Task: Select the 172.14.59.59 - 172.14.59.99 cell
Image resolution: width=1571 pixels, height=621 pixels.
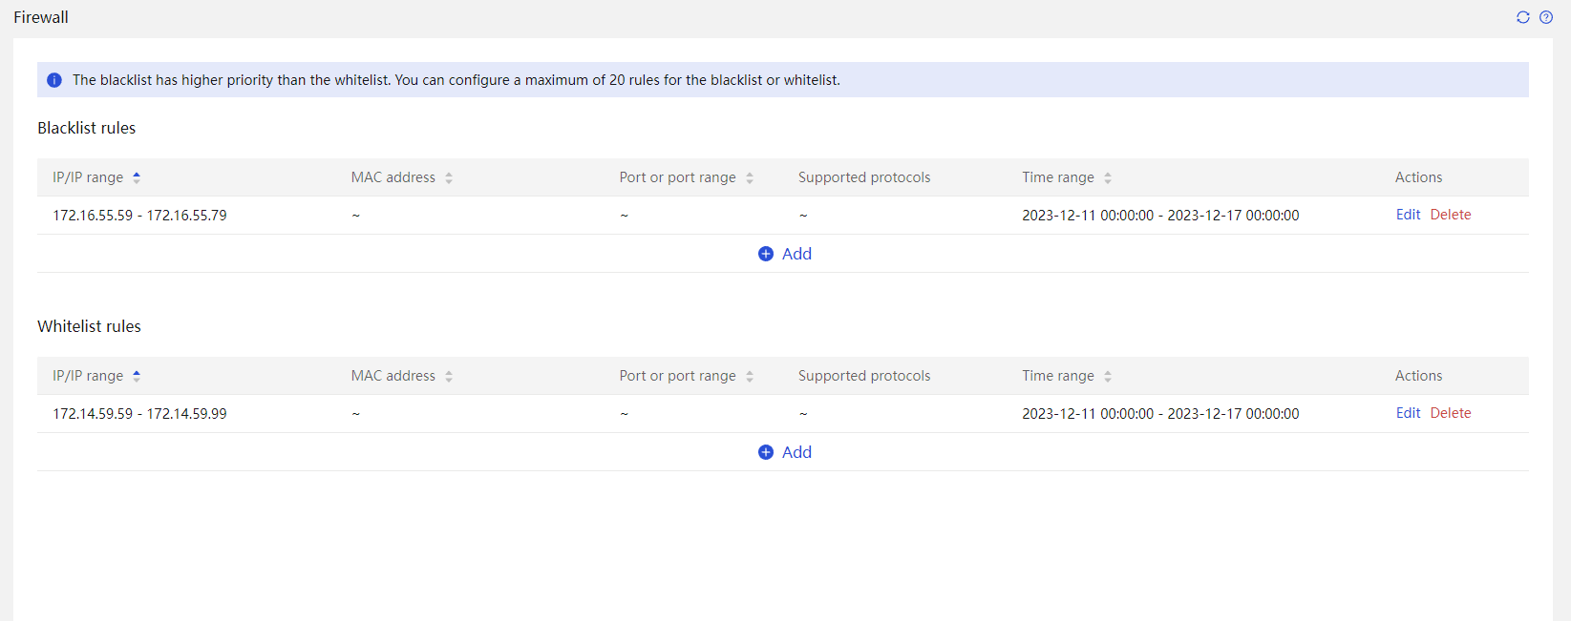Action: coord(139,414)
